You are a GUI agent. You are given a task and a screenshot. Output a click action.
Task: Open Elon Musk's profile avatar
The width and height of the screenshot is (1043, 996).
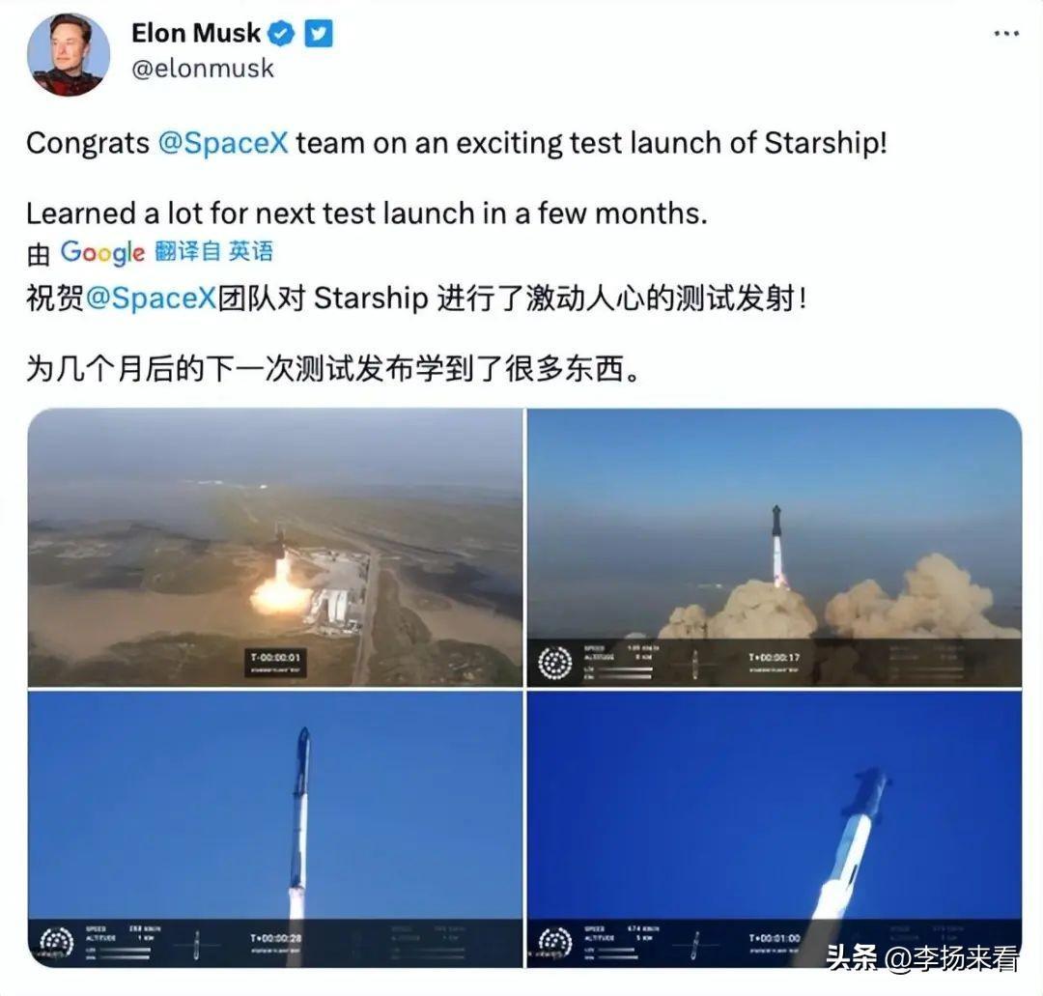tap(68, 54)
